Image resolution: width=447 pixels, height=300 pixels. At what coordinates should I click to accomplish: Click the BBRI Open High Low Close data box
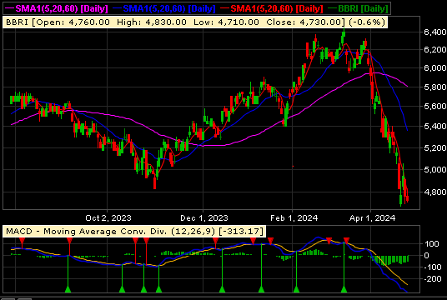pyautogui.click(x=195, y=22)
